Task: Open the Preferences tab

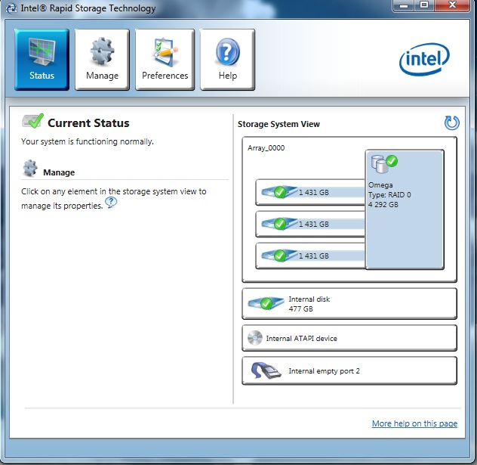Action: point(165,60)
